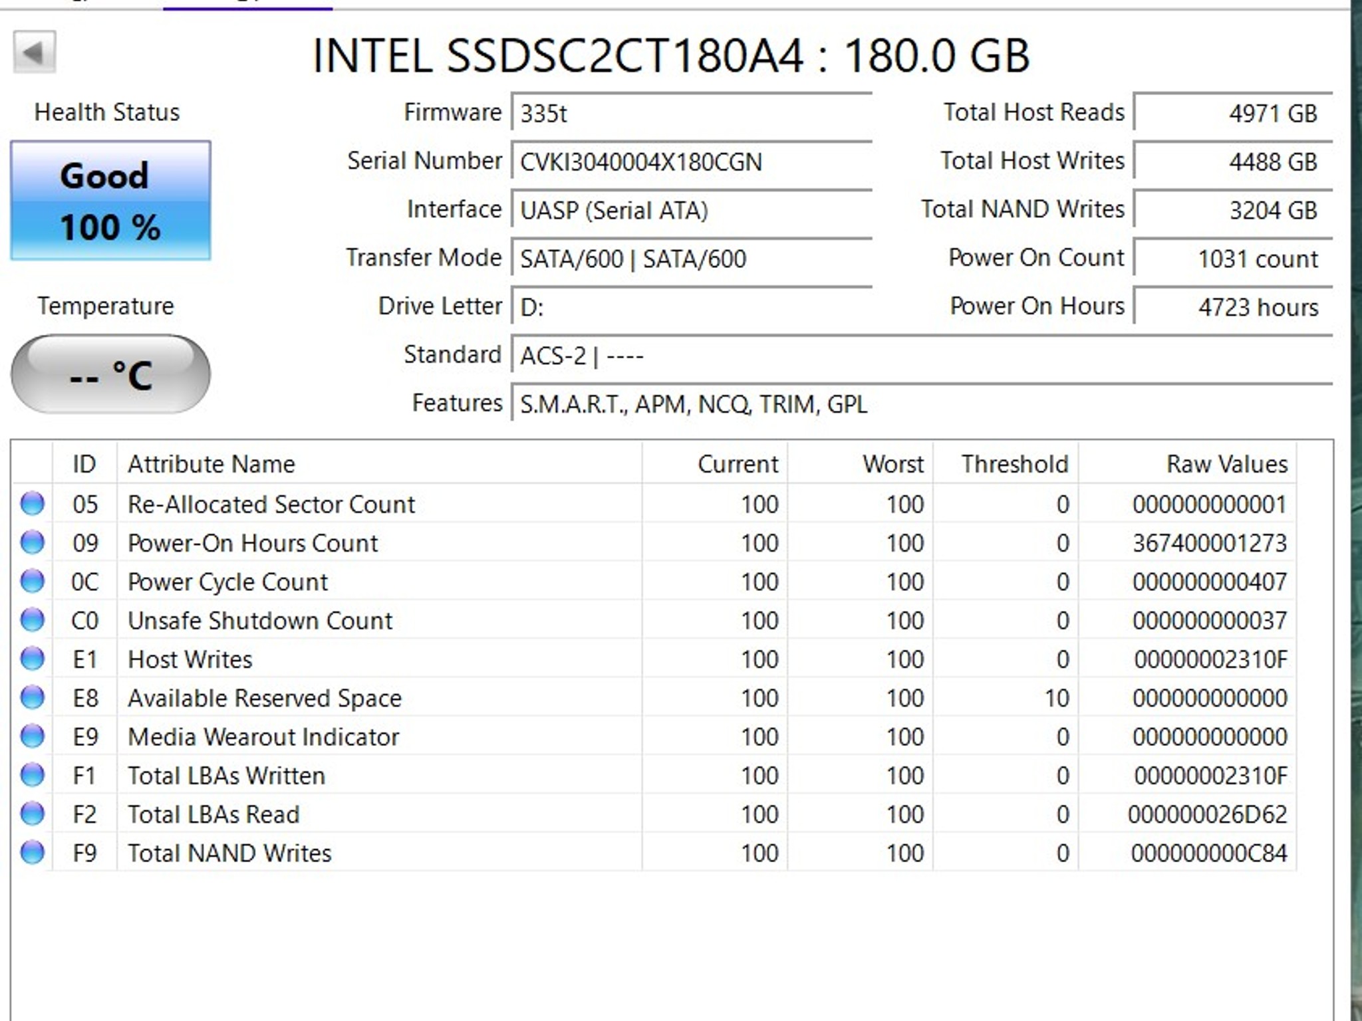Click the 3204 GB NAND writes summary box

click(x=1233, y=209)
